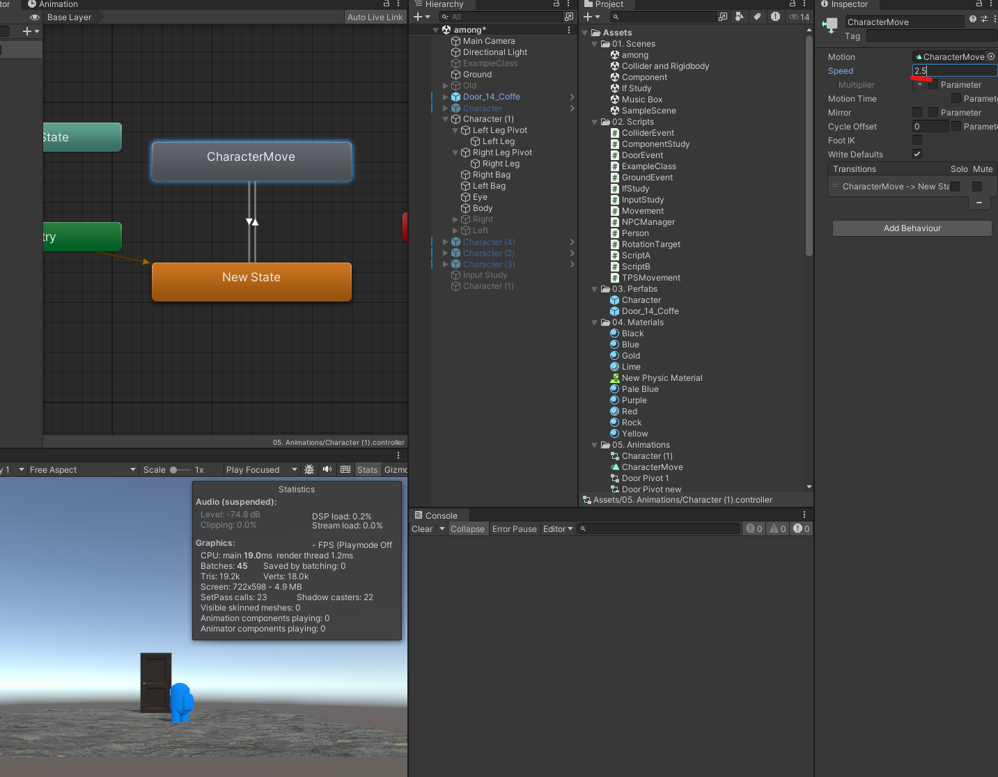Viewport: 998px width, 777px height.
Task: Collapse the among scene in Hierarchy
Action: pyautogui.click(x=436, y=30)
